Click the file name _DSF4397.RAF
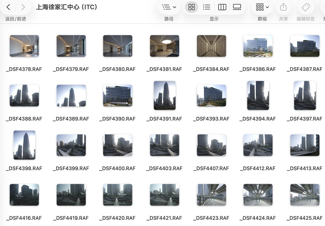325x226 pixels. (305, 119)
